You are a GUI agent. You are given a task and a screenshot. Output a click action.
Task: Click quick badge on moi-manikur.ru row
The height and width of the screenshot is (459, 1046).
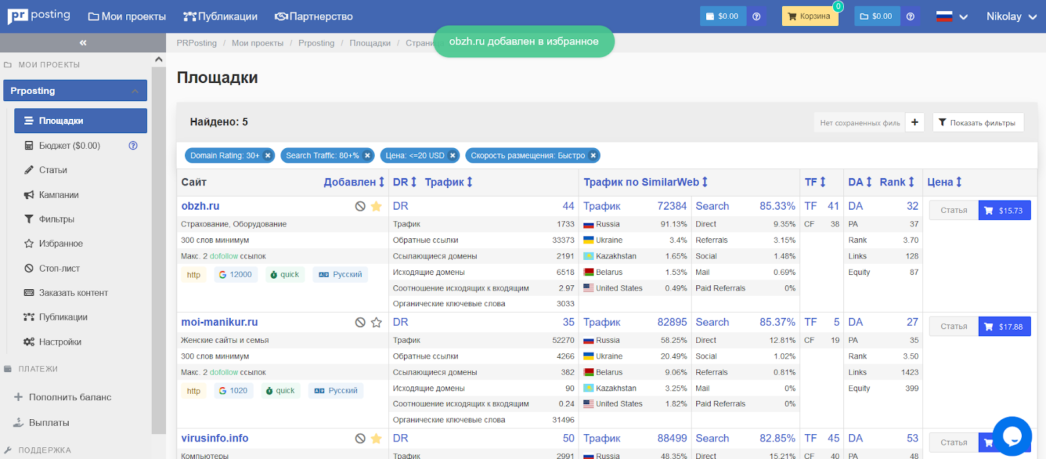[x=280, y=391]
